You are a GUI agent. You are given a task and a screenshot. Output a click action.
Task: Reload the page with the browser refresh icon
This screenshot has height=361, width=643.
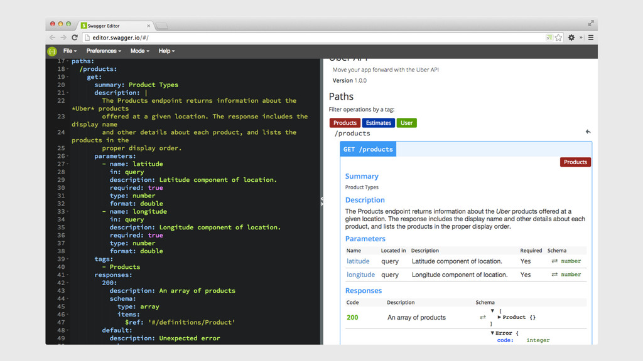[x=75, y=38]
